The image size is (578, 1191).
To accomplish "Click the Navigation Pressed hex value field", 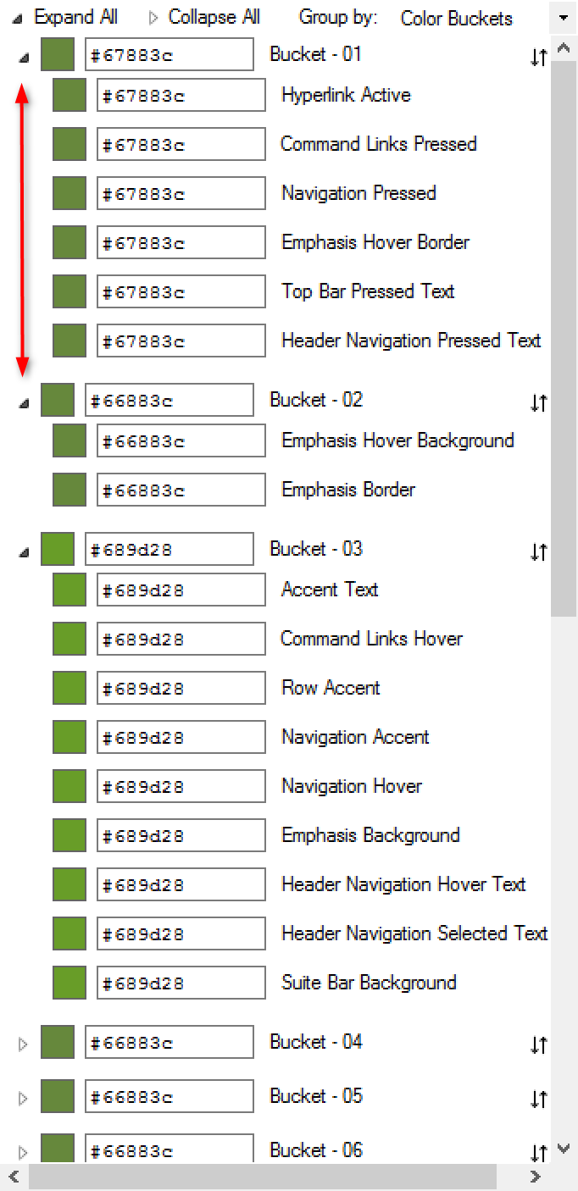I will click(x=181, y=193).
